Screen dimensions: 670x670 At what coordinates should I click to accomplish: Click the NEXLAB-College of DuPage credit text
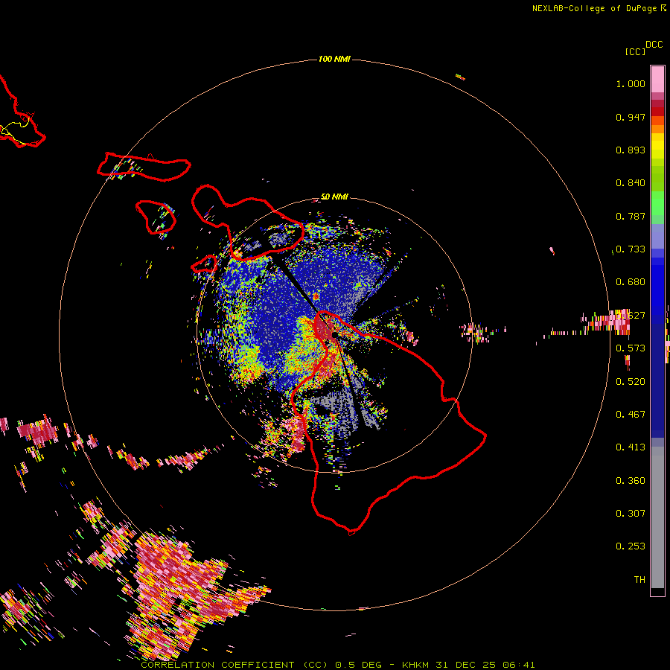tap(594, 8)
